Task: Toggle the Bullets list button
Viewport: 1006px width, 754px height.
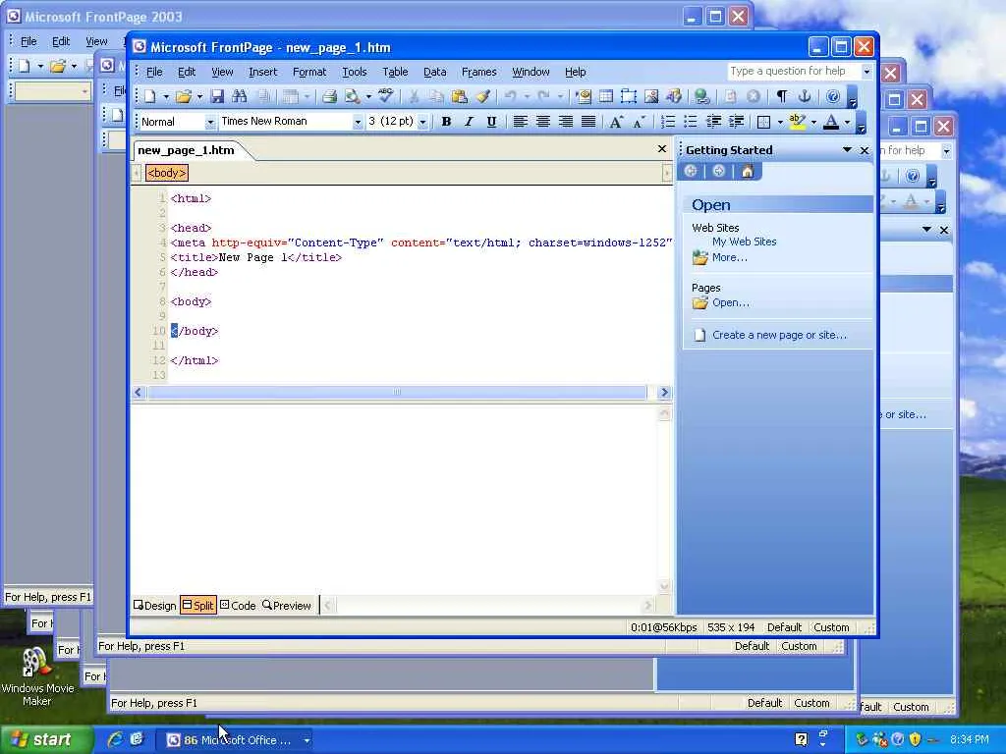Action: [691, 122]
